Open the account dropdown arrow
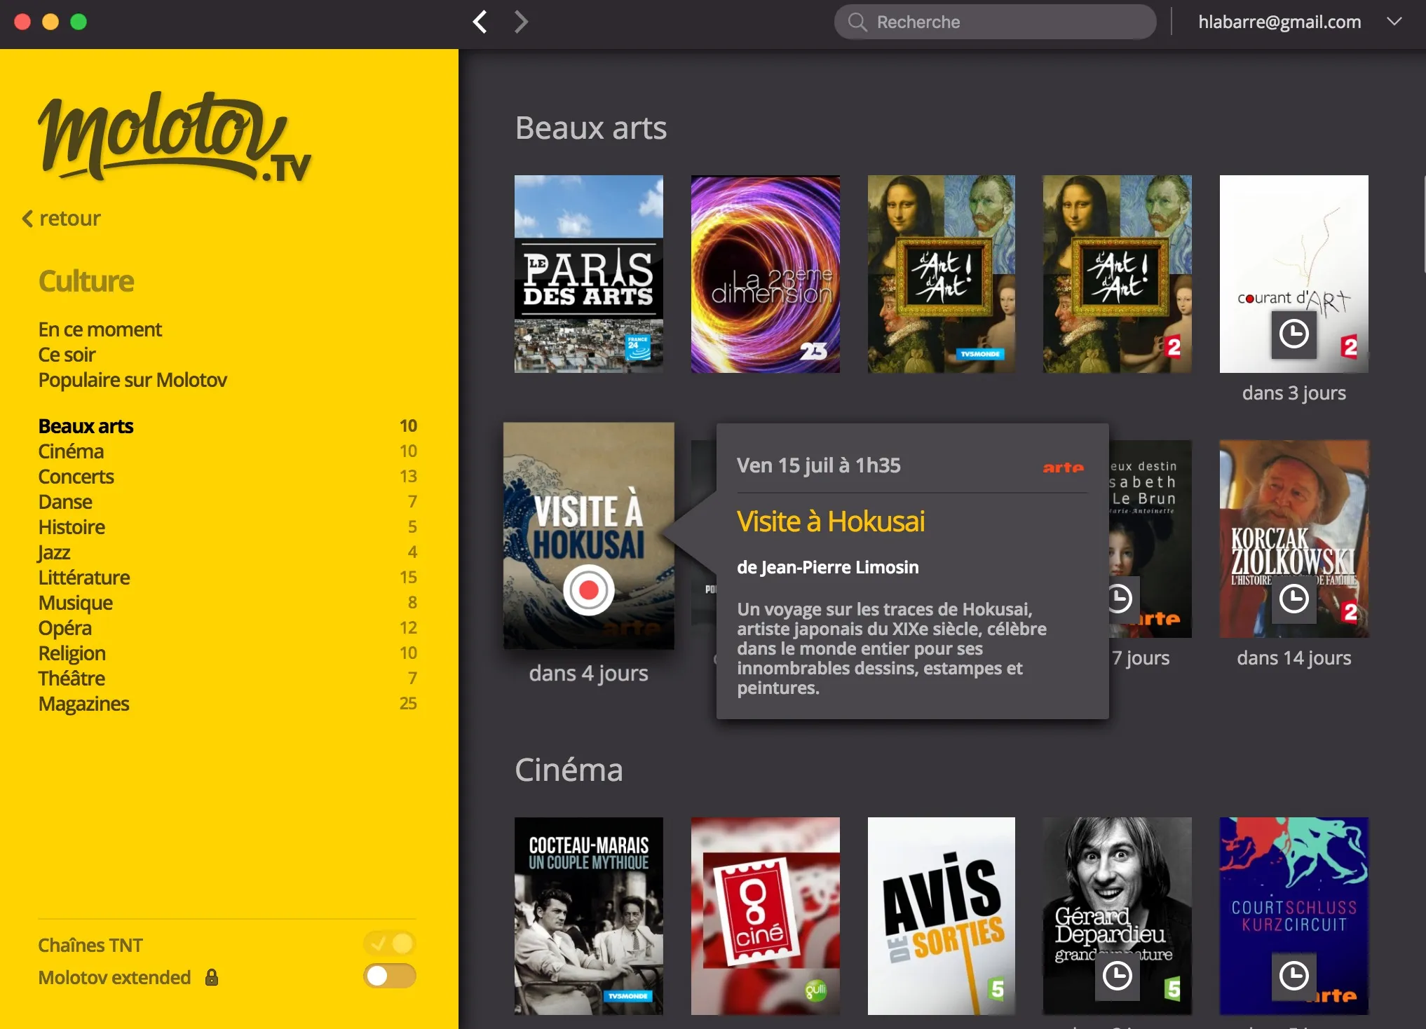 (1394, 22)
